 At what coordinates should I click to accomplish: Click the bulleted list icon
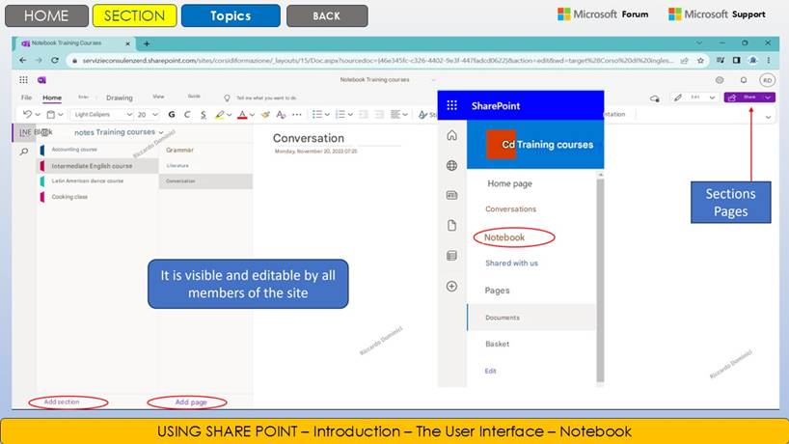316,115
